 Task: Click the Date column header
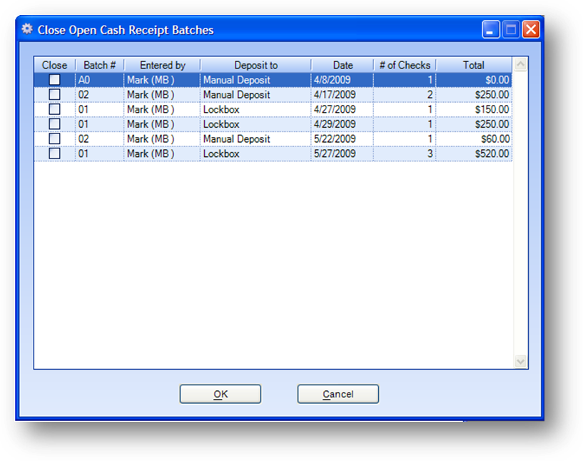343,65
